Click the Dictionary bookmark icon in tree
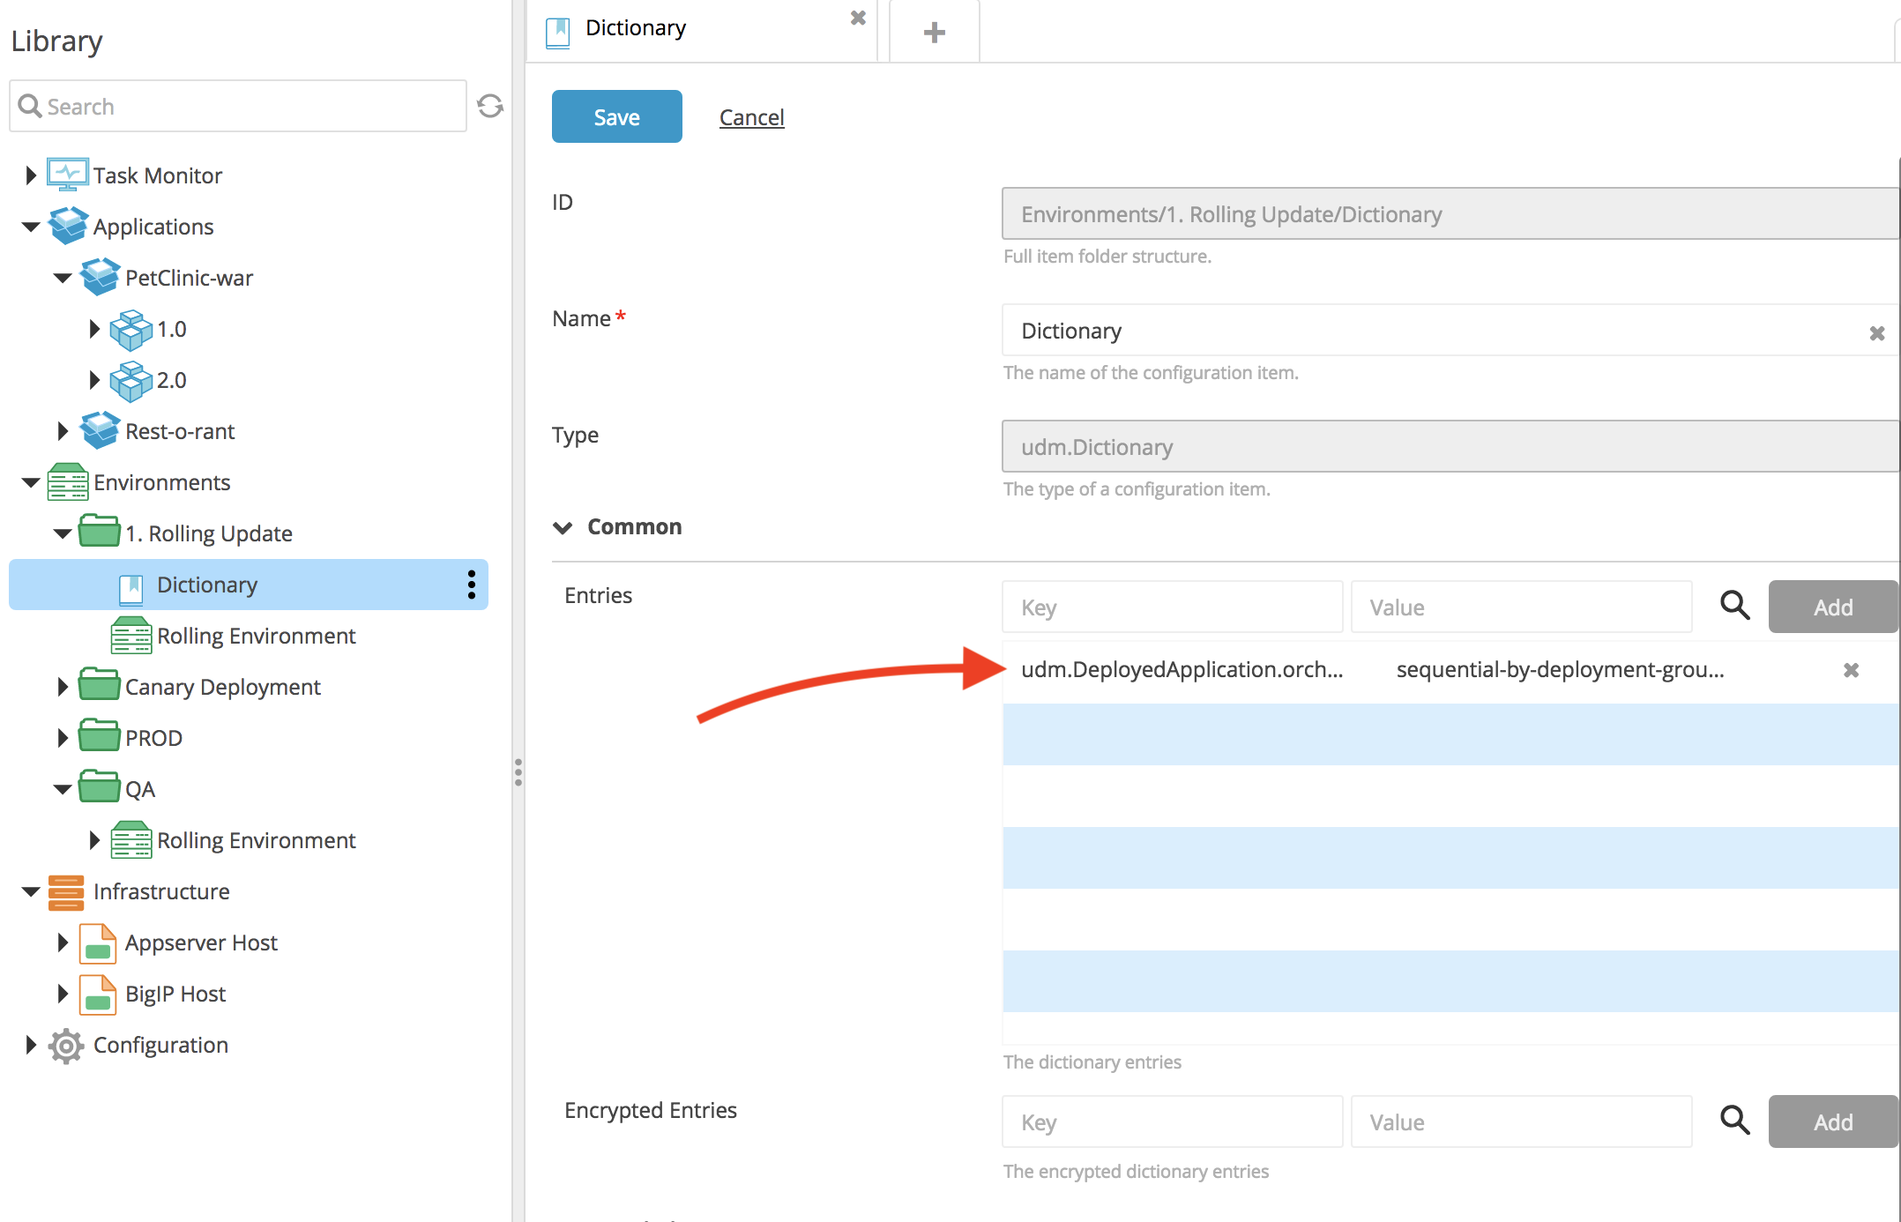1901x1222 pixels. click(x=131, y=589)
